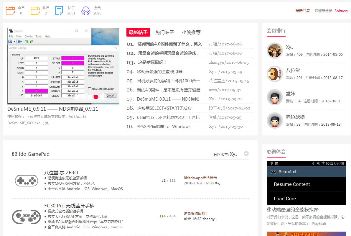
Task: Click the blue 帖子 document icon
Action: click(x=59, y=11)
